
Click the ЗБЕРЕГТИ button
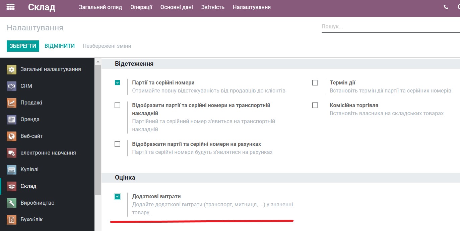(x=23, y=46)
